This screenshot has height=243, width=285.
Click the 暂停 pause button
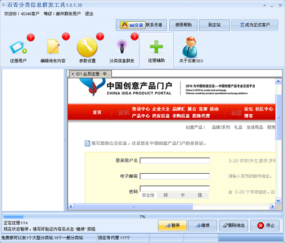click(x=172, y=225)
